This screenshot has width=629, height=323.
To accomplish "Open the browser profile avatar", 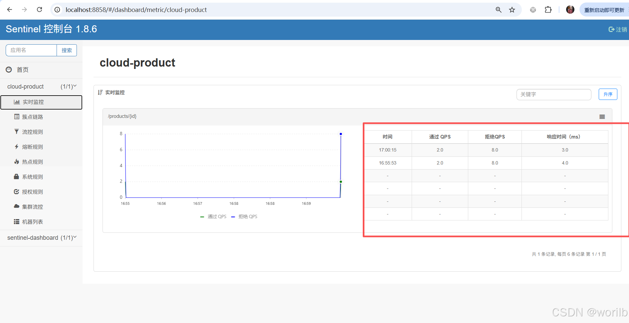I will [x=570, y=10].
